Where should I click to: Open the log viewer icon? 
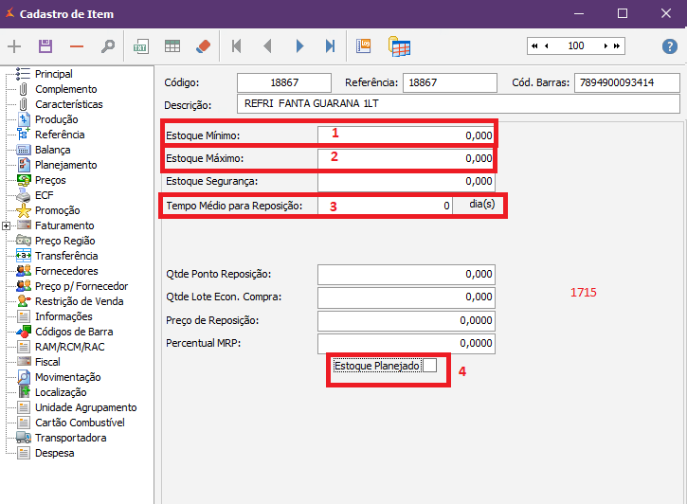coord(364,46)
